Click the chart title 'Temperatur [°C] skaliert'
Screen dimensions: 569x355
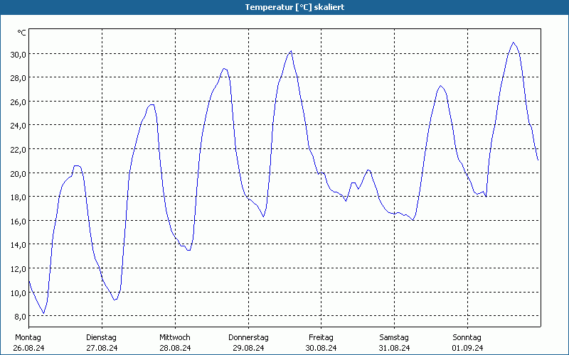294,7
